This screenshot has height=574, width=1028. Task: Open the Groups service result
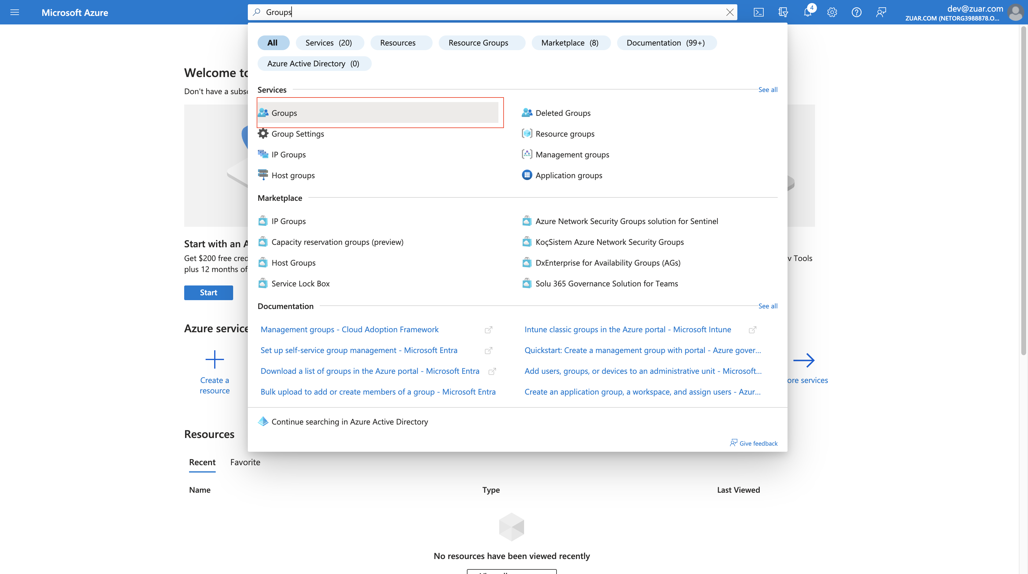378,113
